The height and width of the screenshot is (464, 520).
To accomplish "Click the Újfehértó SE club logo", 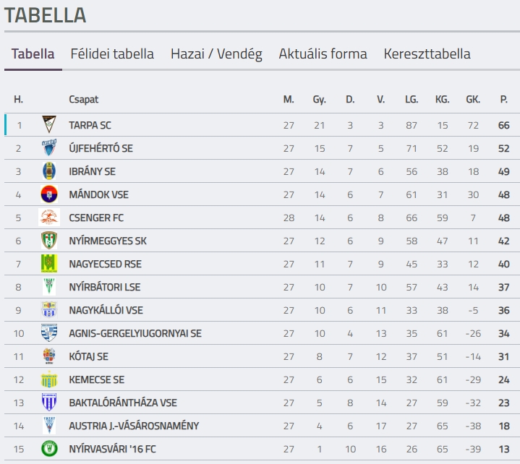I will 49,148.
